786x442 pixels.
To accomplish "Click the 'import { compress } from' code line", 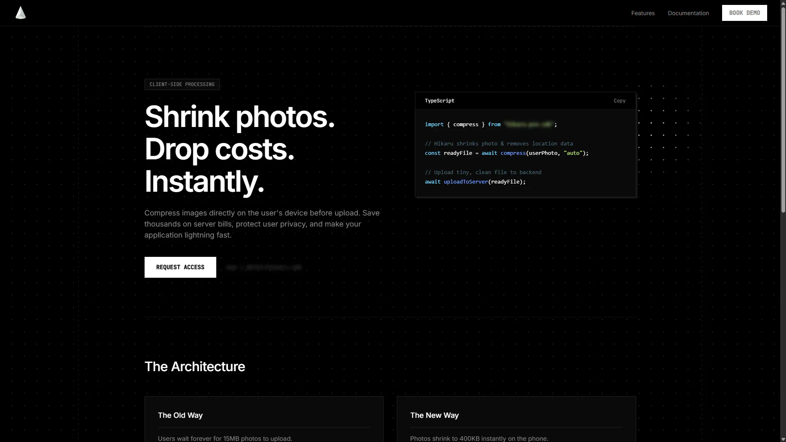I will click(491, 125).
